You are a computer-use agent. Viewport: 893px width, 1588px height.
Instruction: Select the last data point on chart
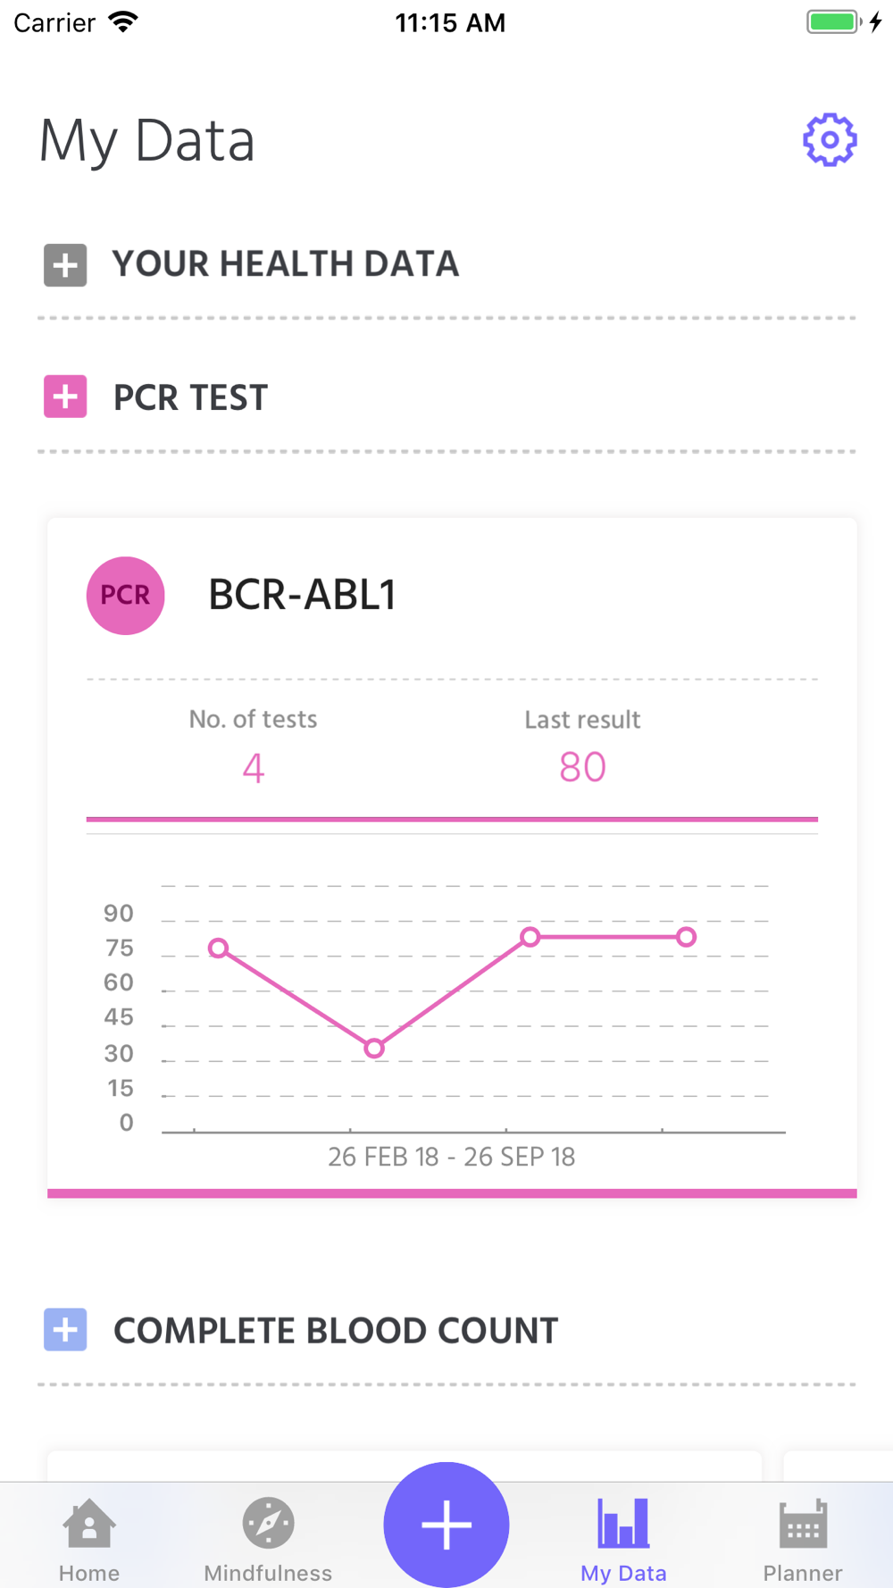(x=686, y=937)
